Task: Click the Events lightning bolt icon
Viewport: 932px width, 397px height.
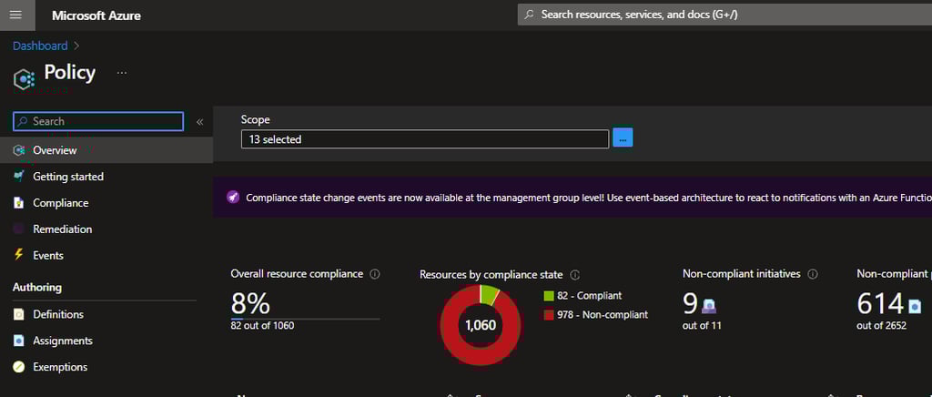Action: (x=19, y=254)
